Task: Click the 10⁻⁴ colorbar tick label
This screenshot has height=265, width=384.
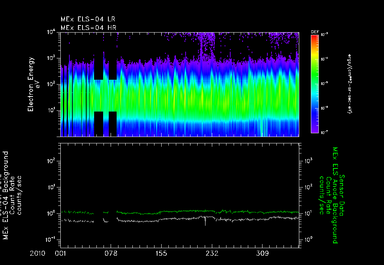Action: (x=324, y=59)
